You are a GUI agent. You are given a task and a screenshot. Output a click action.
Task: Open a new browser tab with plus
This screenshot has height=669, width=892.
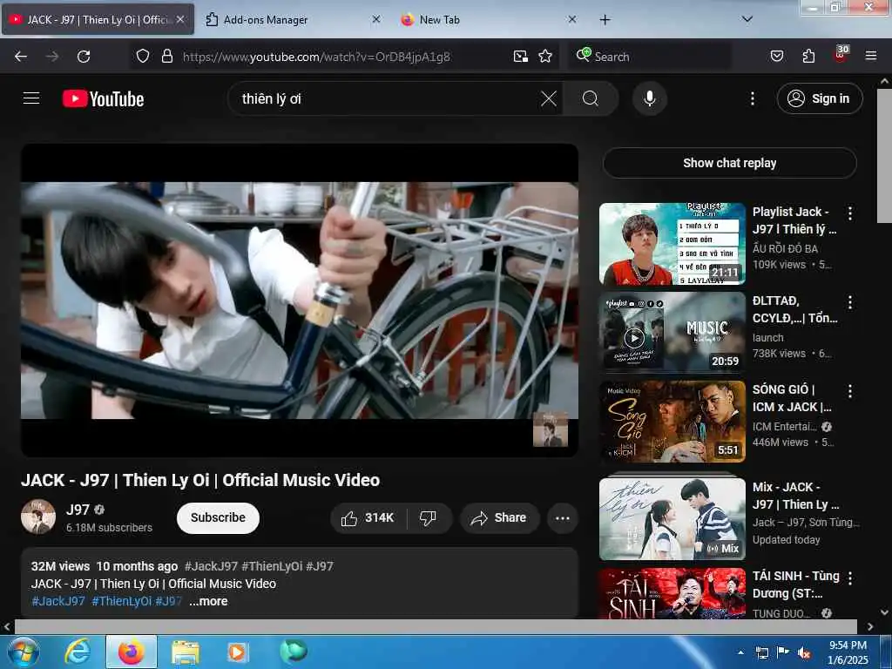click(605, 19)
